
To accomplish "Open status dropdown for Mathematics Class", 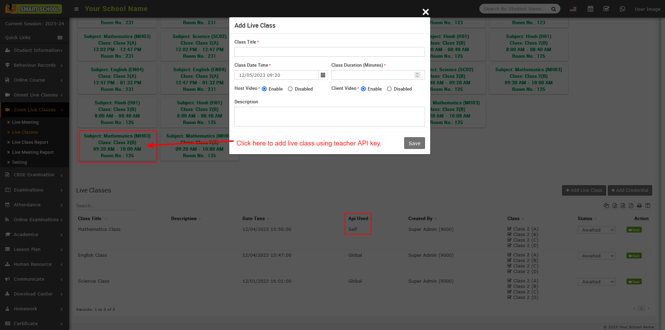I will click(x=596, y=230).
